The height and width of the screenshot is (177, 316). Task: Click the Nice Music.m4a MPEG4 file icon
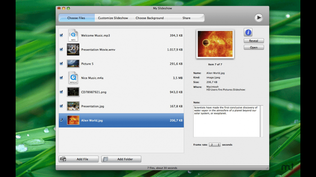[73, 78]
